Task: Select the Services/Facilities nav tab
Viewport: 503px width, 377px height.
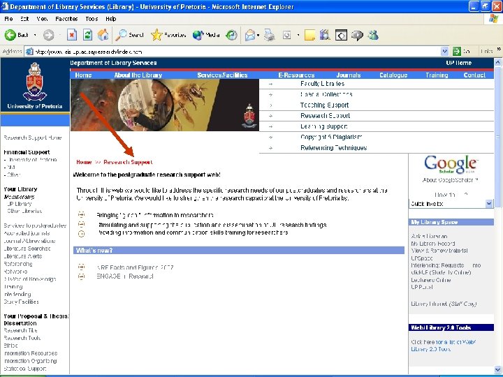Action: click(222, 75)
